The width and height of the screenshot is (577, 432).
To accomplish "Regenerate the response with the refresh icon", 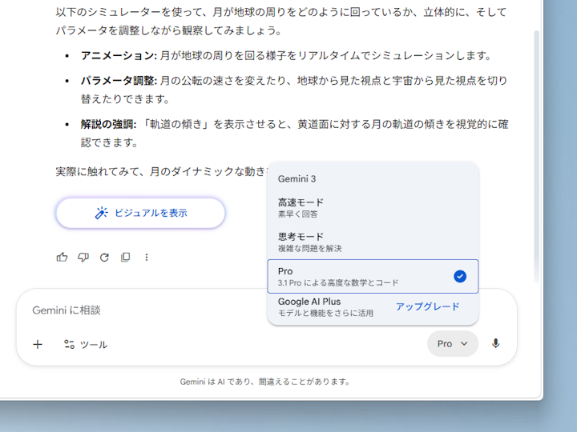I will tap(104, 258).
